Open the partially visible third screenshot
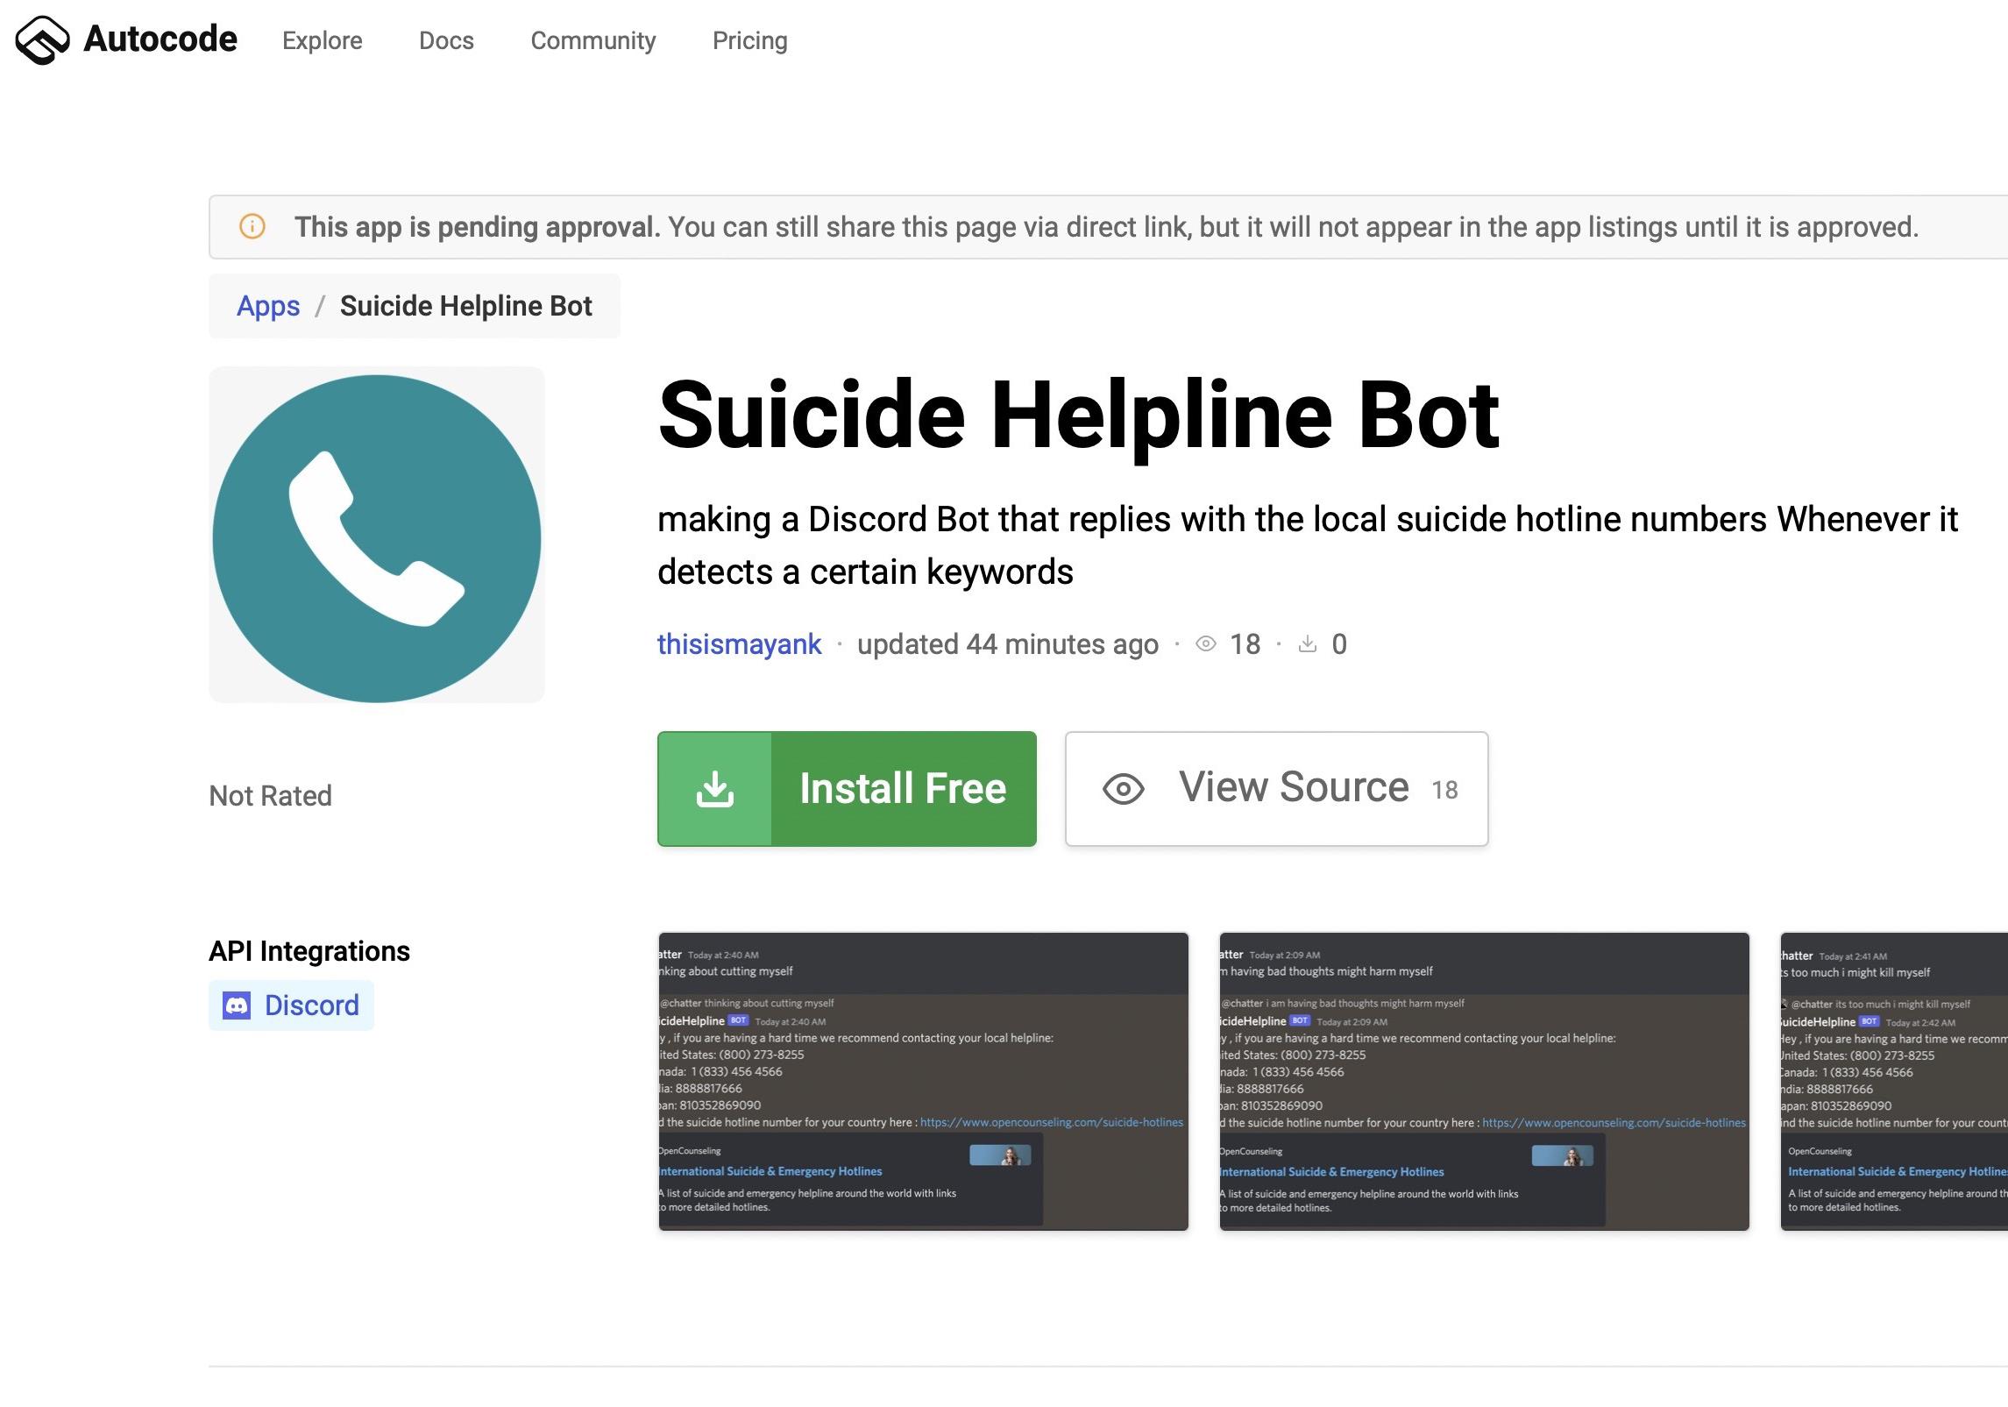2008x1407 pixels. coord(1893,1081)
